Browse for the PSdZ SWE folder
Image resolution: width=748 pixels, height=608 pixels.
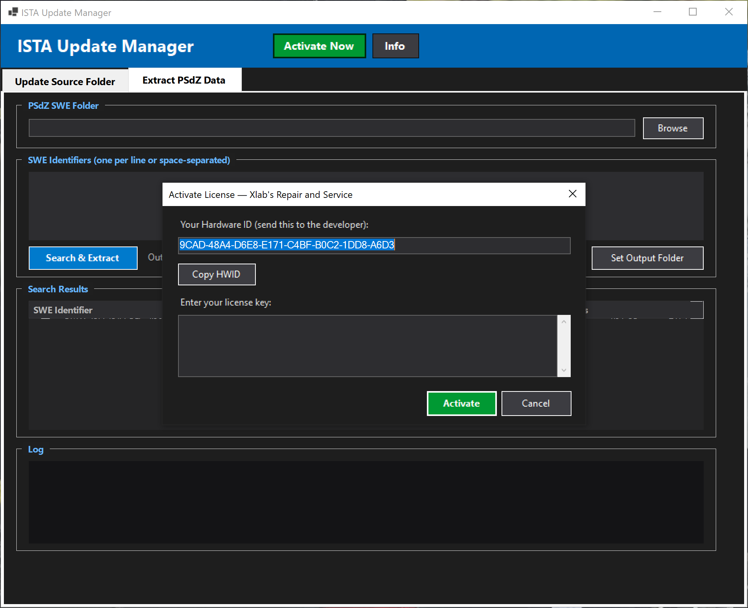pyautogui.click(x=672, y=128)
